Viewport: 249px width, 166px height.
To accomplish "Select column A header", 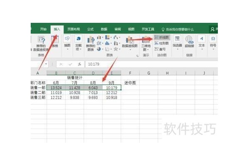I will tap(39, 73).
